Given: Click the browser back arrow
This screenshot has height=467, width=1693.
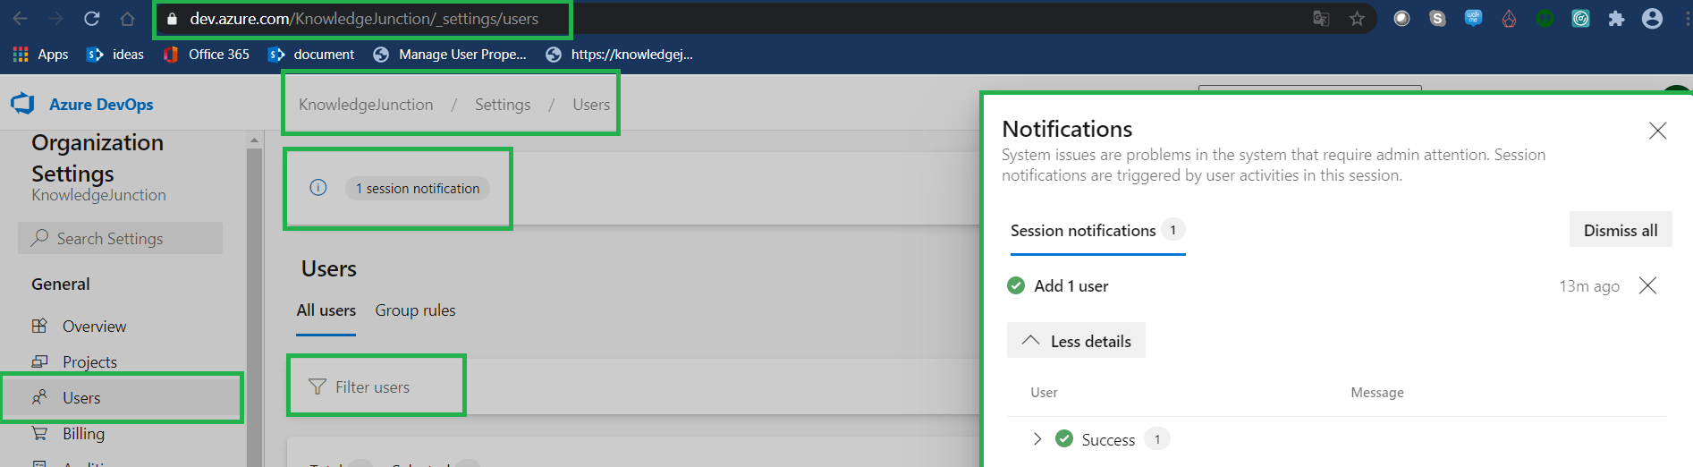Looking at the screenshot, I should pos(20,19).
